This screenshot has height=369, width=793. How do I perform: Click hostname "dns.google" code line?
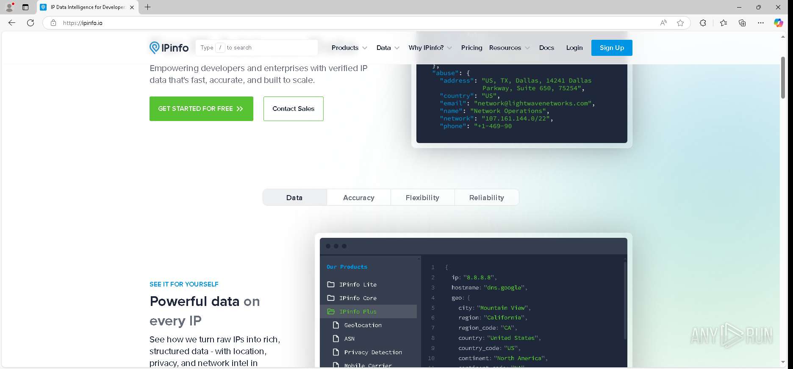pos(489,288)
